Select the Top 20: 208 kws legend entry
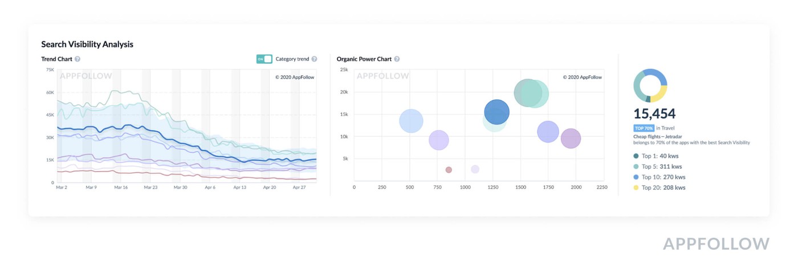Viewport: 798px width, 264px height. (x=663, y=188)
